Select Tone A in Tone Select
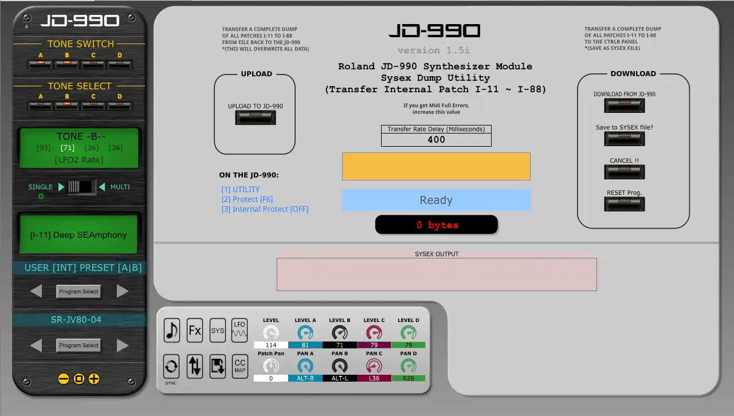The width and height of the screenshot is (734, 416). (41, 105)
